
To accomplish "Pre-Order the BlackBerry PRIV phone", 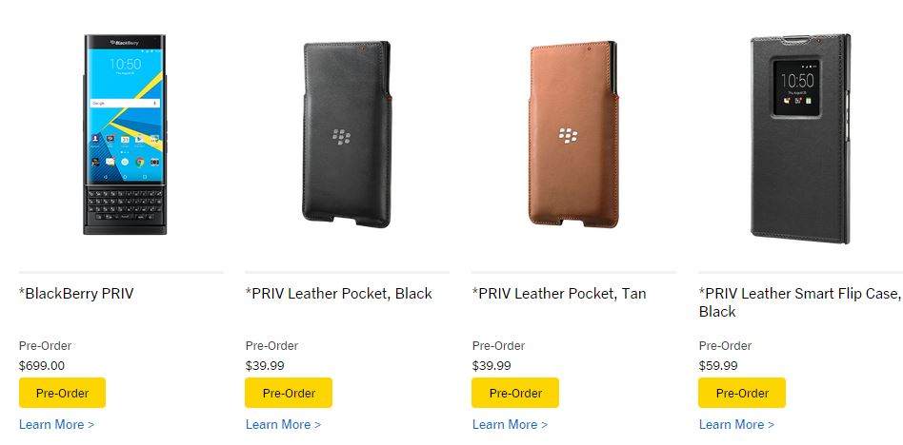I will click(62, 393).
